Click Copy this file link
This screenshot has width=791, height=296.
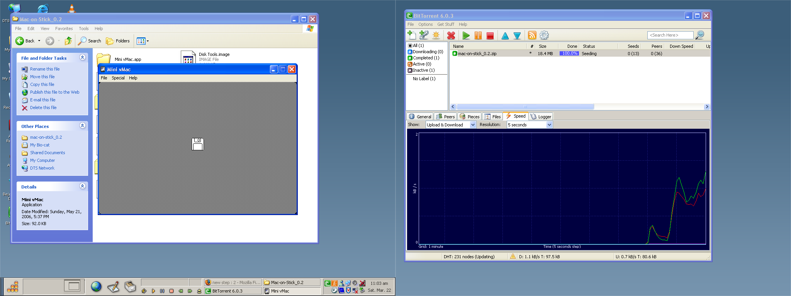[x=42, y=84]
